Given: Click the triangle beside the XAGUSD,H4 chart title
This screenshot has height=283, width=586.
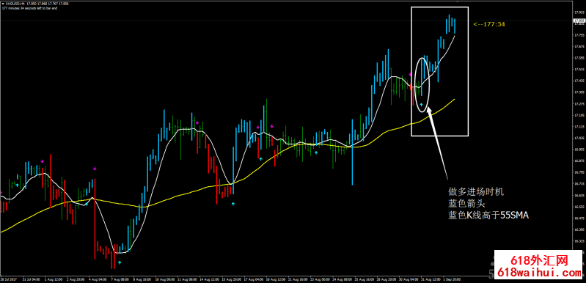Looking at the screenshot, I should pos(3,4).
